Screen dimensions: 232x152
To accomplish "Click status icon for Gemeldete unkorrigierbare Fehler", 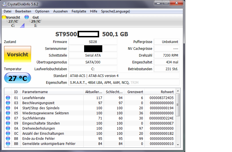I will 8,144.
